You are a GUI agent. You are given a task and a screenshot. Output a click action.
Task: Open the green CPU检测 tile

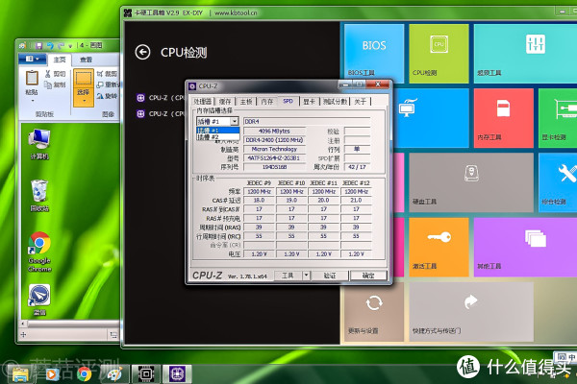pyautogui.click(x=439, y=54)
